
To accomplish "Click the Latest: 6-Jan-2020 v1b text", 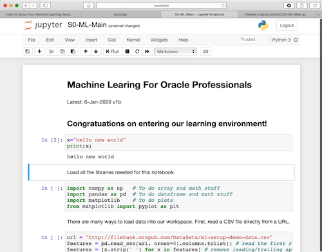I will coord(94,102).
